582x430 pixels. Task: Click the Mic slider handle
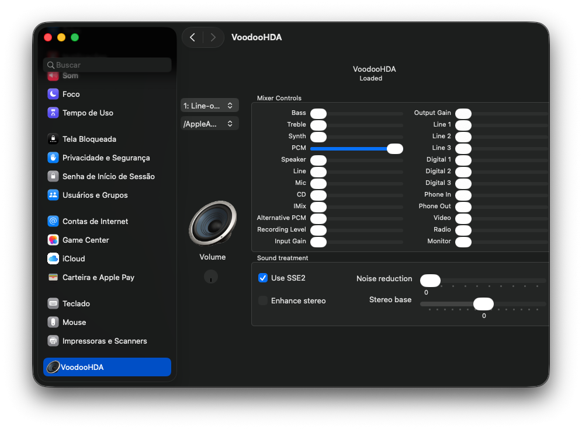pyautogui.click(x=318, y=184)
